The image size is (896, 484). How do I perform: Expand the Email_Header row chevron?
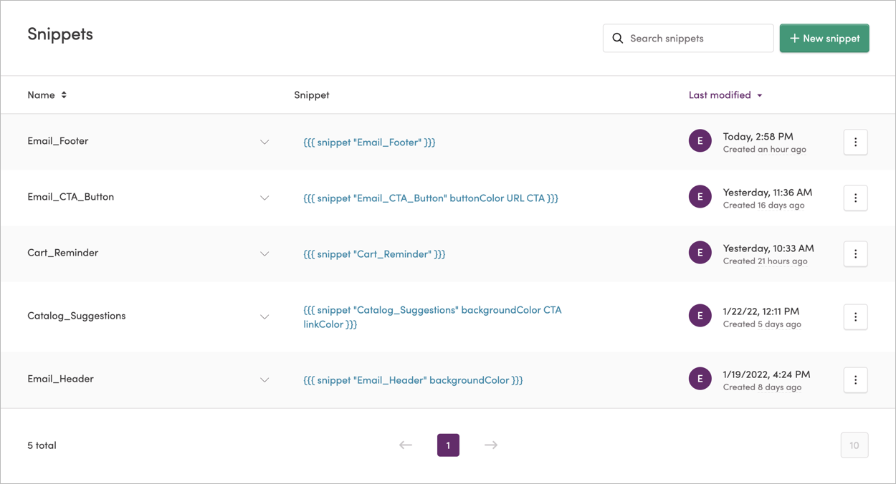(x=264, y=380)
